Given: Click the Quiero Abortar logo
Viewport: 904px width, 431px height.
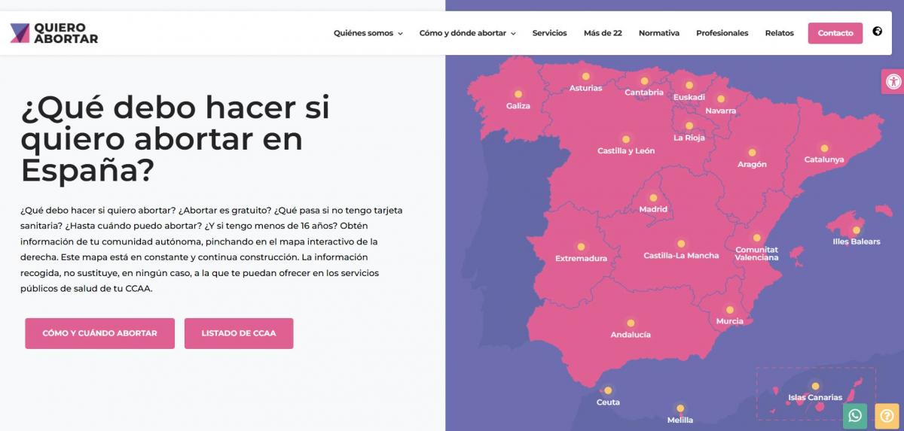Looking at the screenshot, I should [x=54, y=33].
